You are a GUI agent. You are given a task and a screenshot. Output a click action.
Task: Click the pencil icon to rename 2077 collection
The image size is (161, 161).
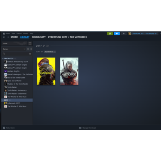(44, 46)
